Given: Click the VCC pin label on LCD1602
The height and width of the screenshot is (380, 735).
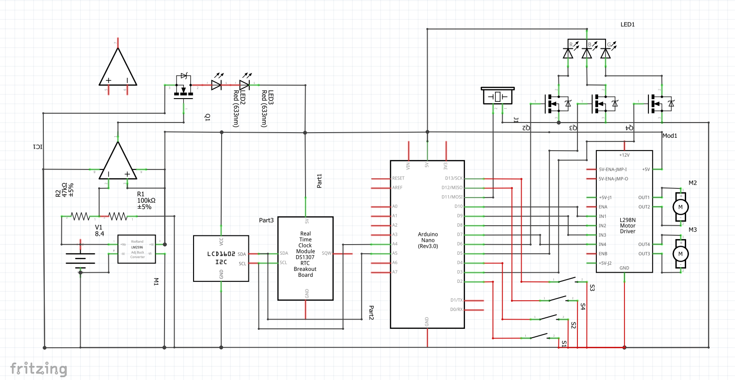Looking at the screenshot, I should [x=221, y=241].
